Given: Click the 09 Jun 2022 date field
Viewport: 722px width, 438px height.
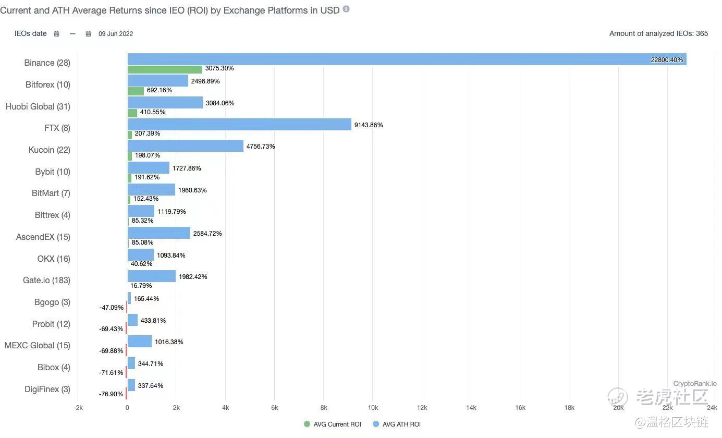Looking at the screenshot, I should [116, 34].
